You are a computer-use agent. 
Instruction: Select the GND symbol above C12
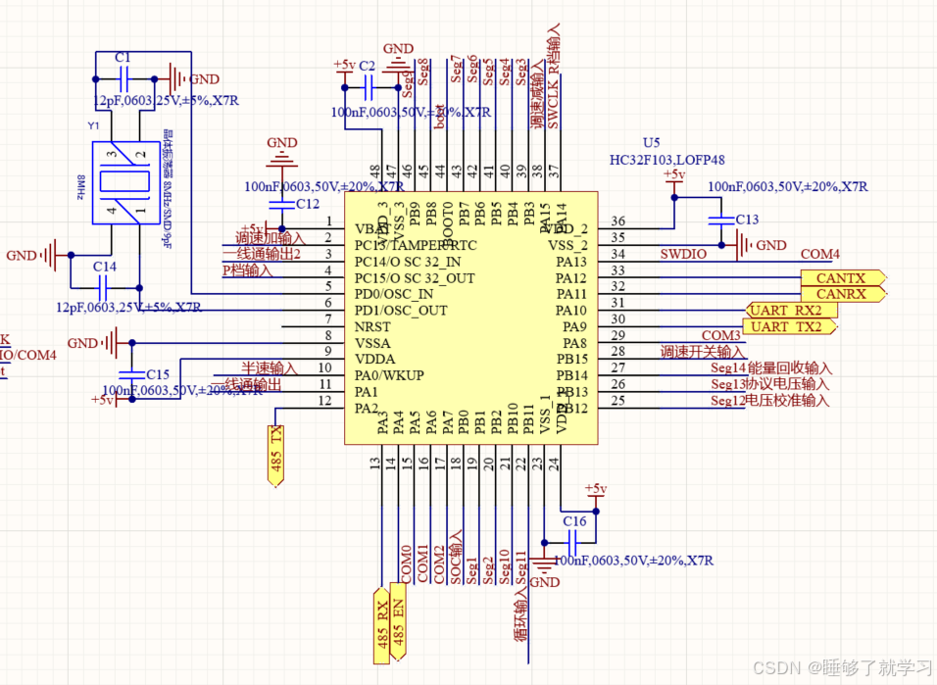(x=281, y=159)
